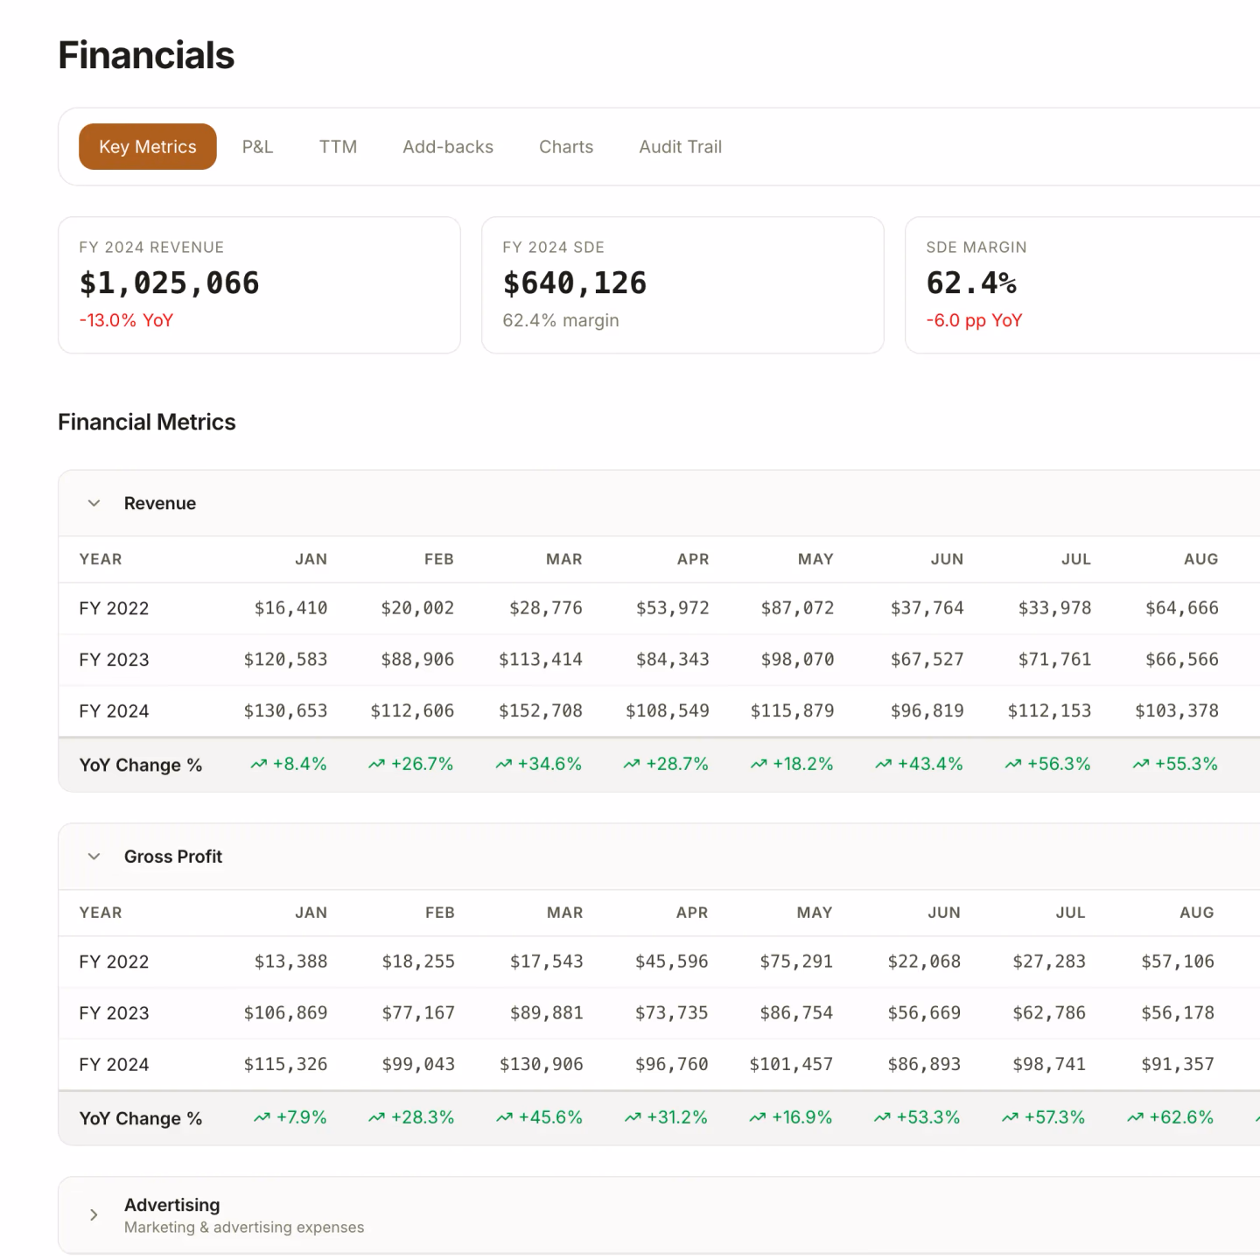Click the Key Metrics pill button

tap(147, 146)
